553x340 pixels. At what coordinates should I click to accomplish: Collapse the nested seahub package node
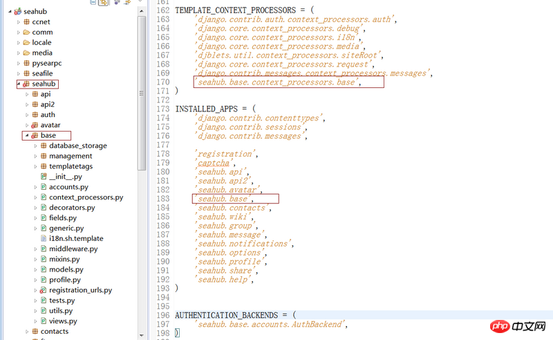(18, 84)
